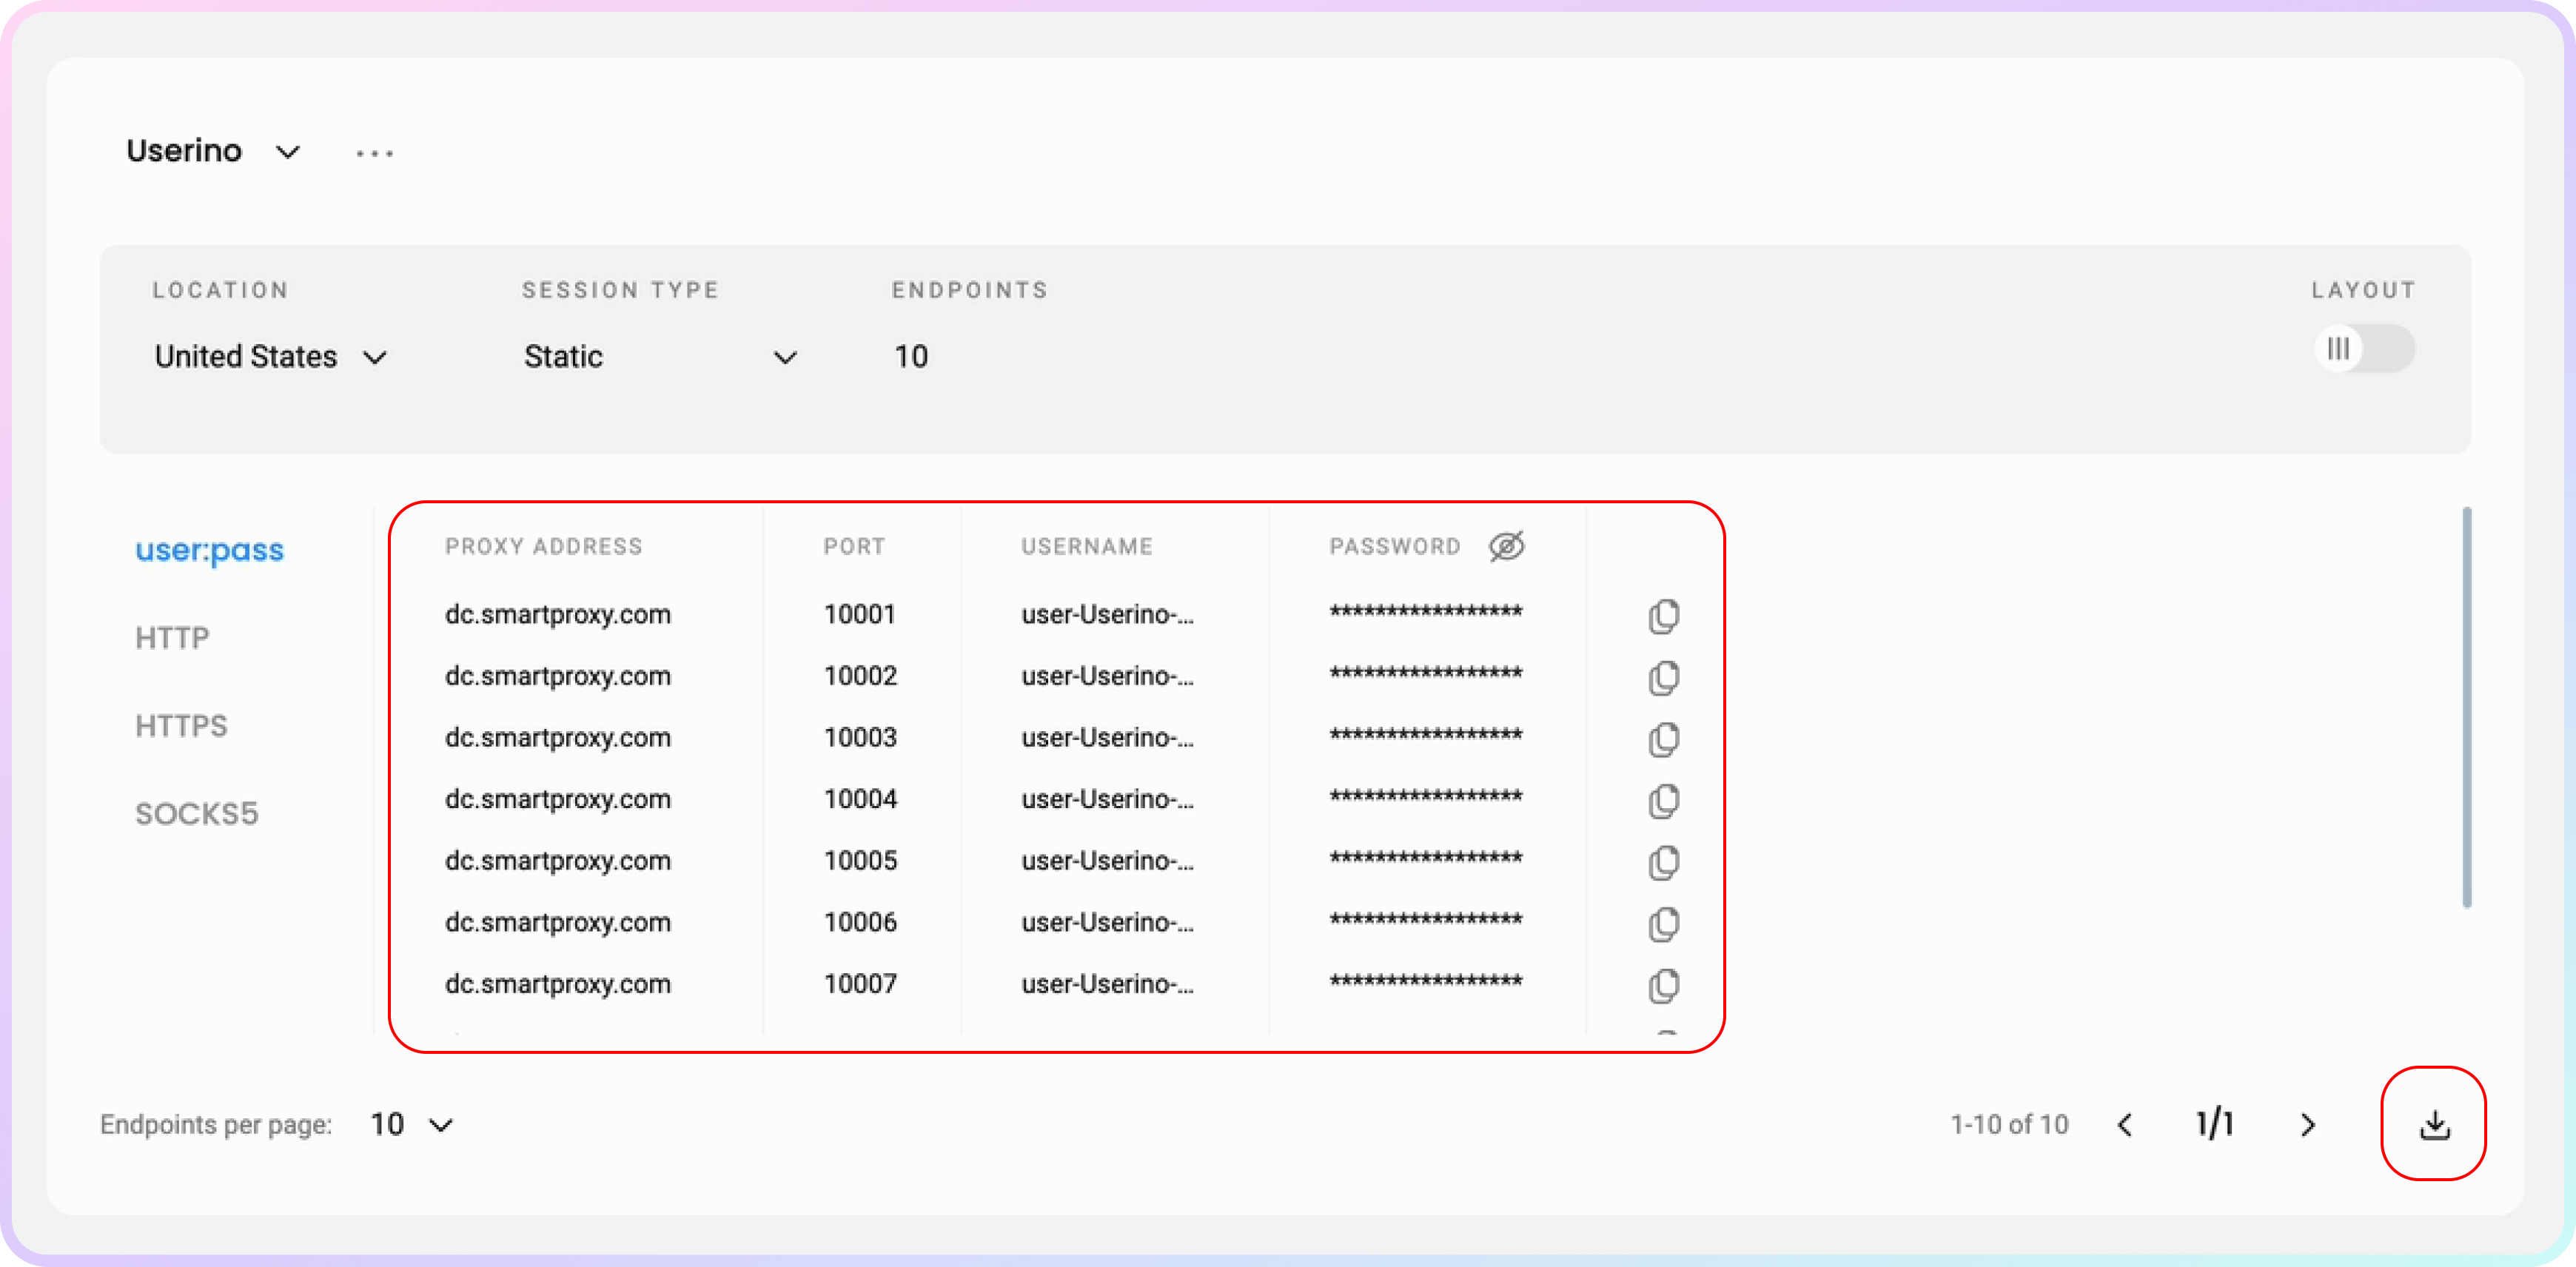
Task: Click the PROXY ADDRESS column header
Action: point(544,547)
